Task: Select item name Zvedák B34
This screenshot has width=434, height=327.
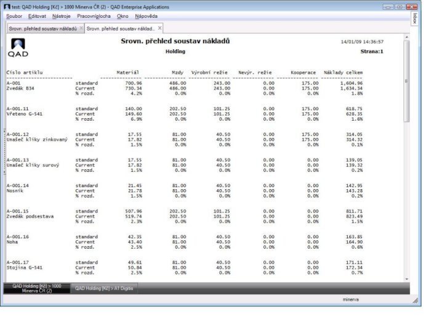Action: point(20,88)
